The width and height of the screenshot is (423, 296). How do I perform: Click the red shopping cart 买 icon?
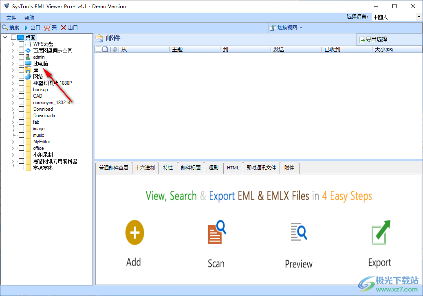47,28
